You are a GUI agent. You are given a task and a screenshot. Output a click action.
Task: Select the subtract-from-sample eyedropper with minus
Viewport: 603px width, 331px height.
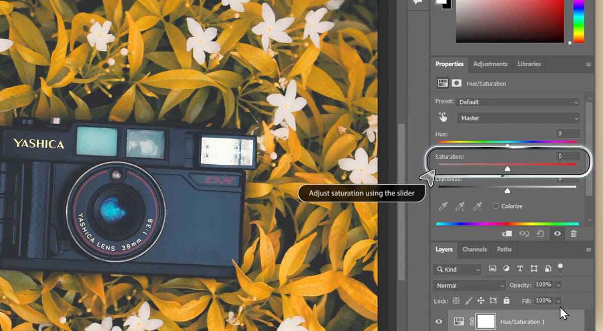click(x=477, y=206)
